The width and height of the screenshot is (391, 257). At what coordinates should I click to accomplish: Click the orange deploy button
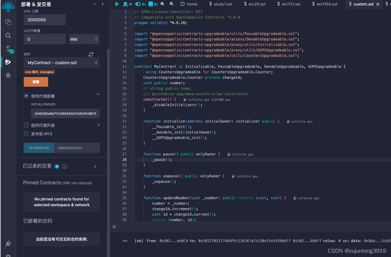(x=36, y=82)
